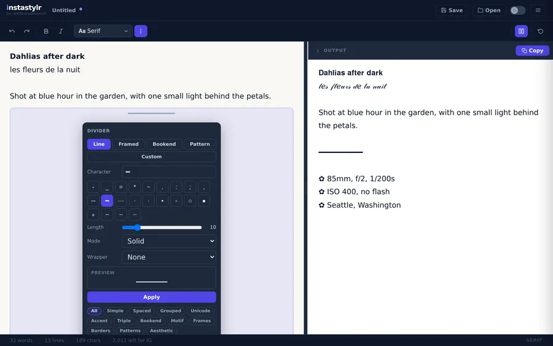Redo the last edit
The width and height of the screenshot is (553, 346).
(x=27, y=31)
